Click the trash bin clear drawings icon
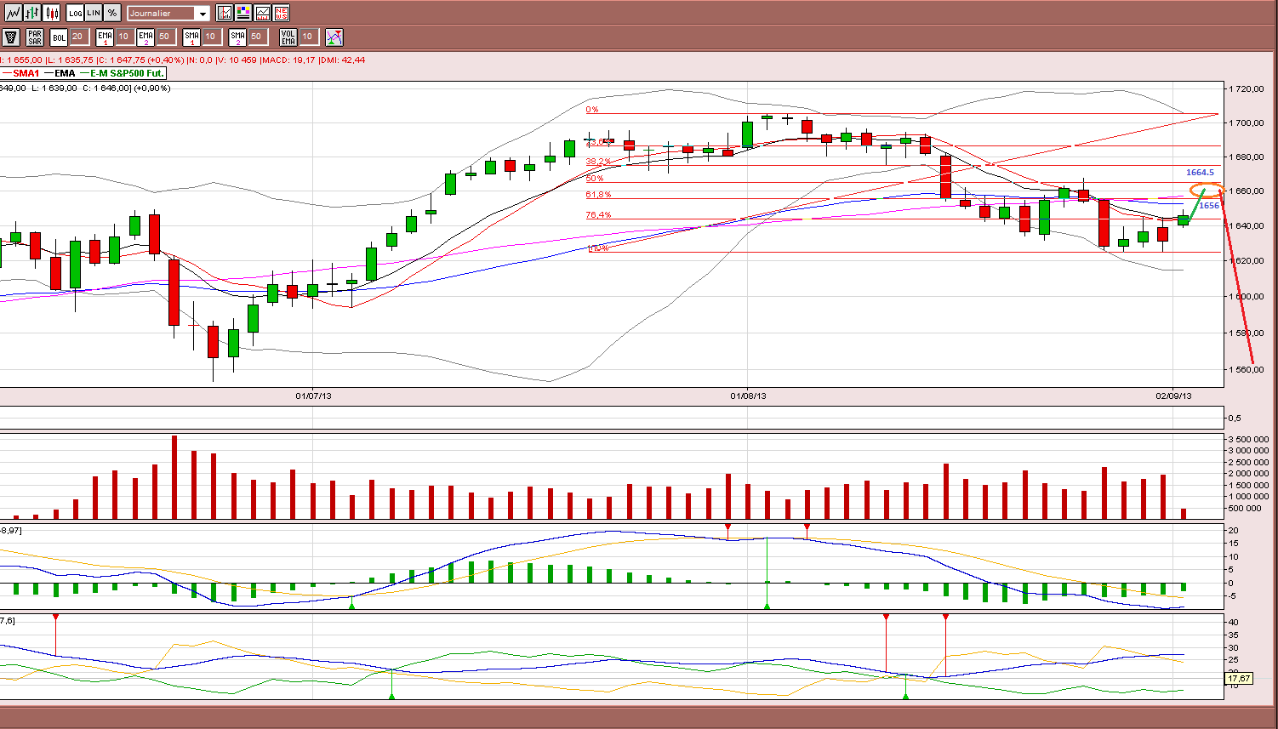 [11, 37]
